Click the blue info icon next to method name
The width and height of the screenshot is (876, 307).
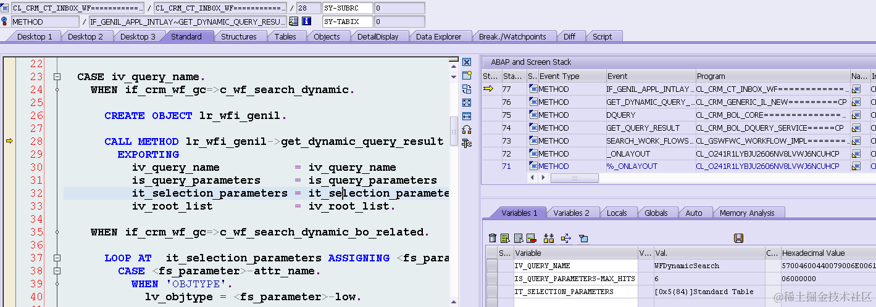point(306,22)
